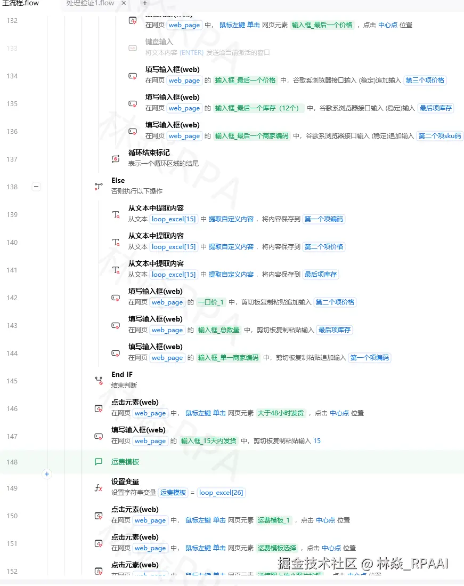Screen dimensions: 464x586
Task: Click the 第一个项编码 variable on line 139
Action: pyautogui.click(x=324, y=219)
